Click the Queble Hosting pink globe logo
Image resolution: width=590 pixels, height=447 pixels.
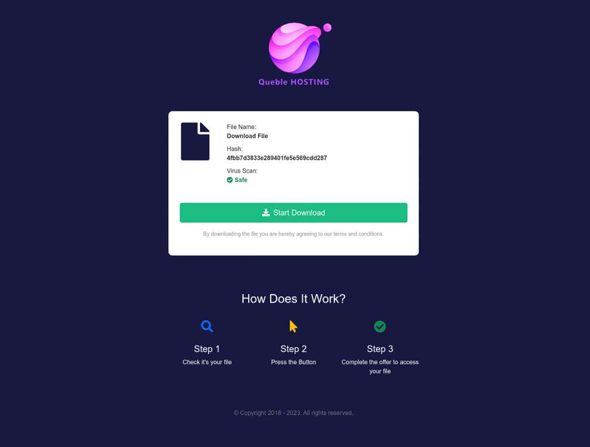coord(295,48)
